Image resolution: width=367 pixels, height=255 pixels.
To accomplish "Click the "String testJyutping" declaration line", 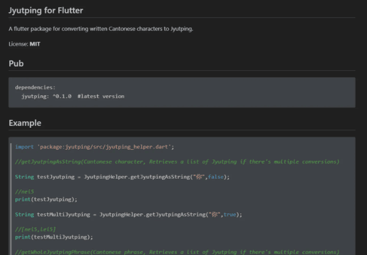I will click(x=122, y=177).
